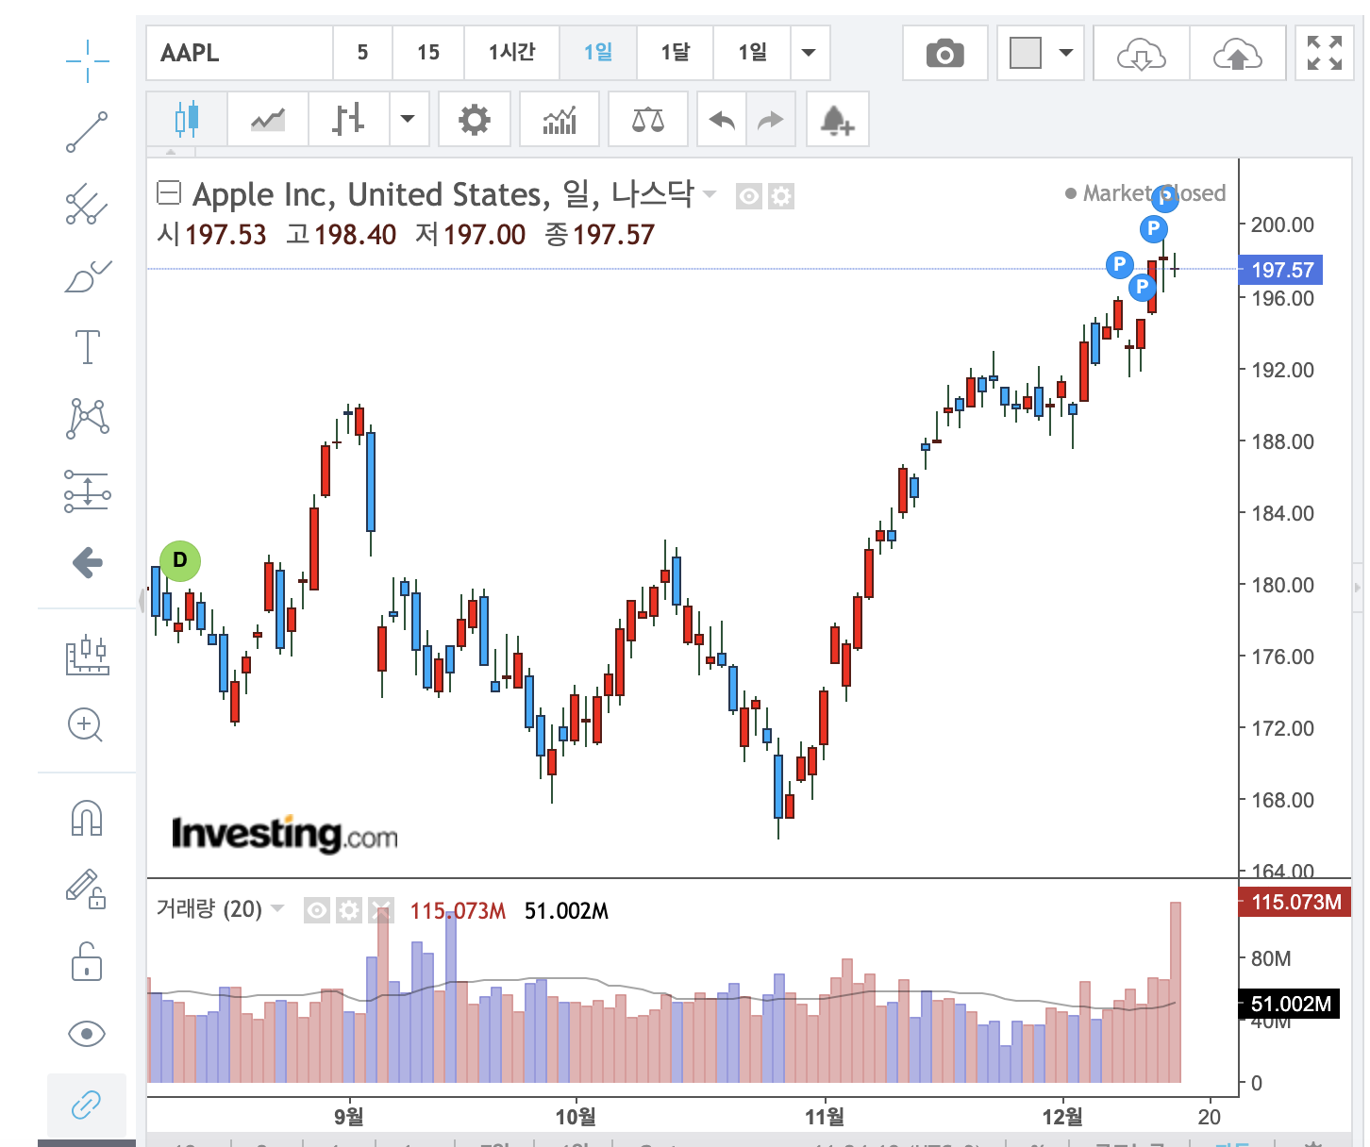Select bar chart type
The image size is (1370, 1147).
348,119
